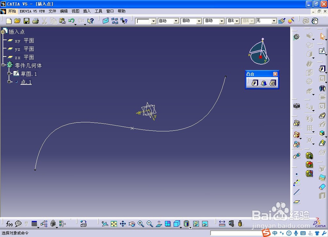Open the 视图 menu
This screenshot has width=328, height=237.
point(75,11)
